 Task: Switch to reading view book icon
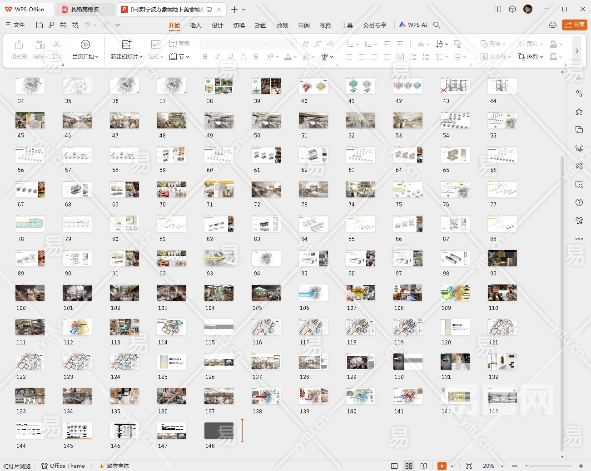click(x=423, y=466)
